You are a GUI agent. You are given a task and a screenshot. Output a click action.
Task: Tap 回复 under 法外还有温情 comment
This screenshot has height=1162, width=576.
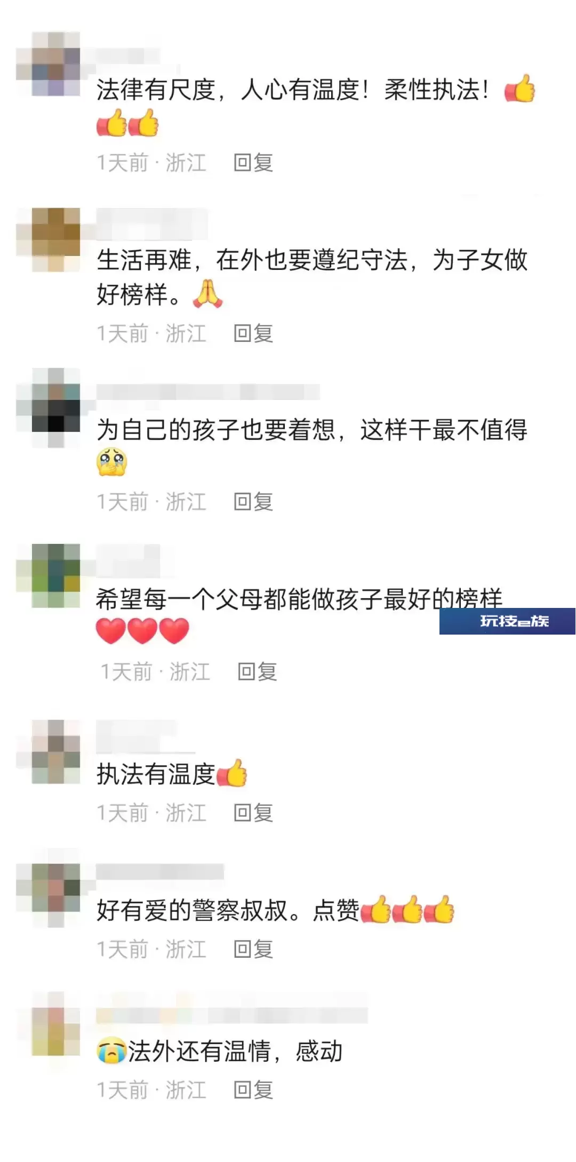coord(253,1090)
